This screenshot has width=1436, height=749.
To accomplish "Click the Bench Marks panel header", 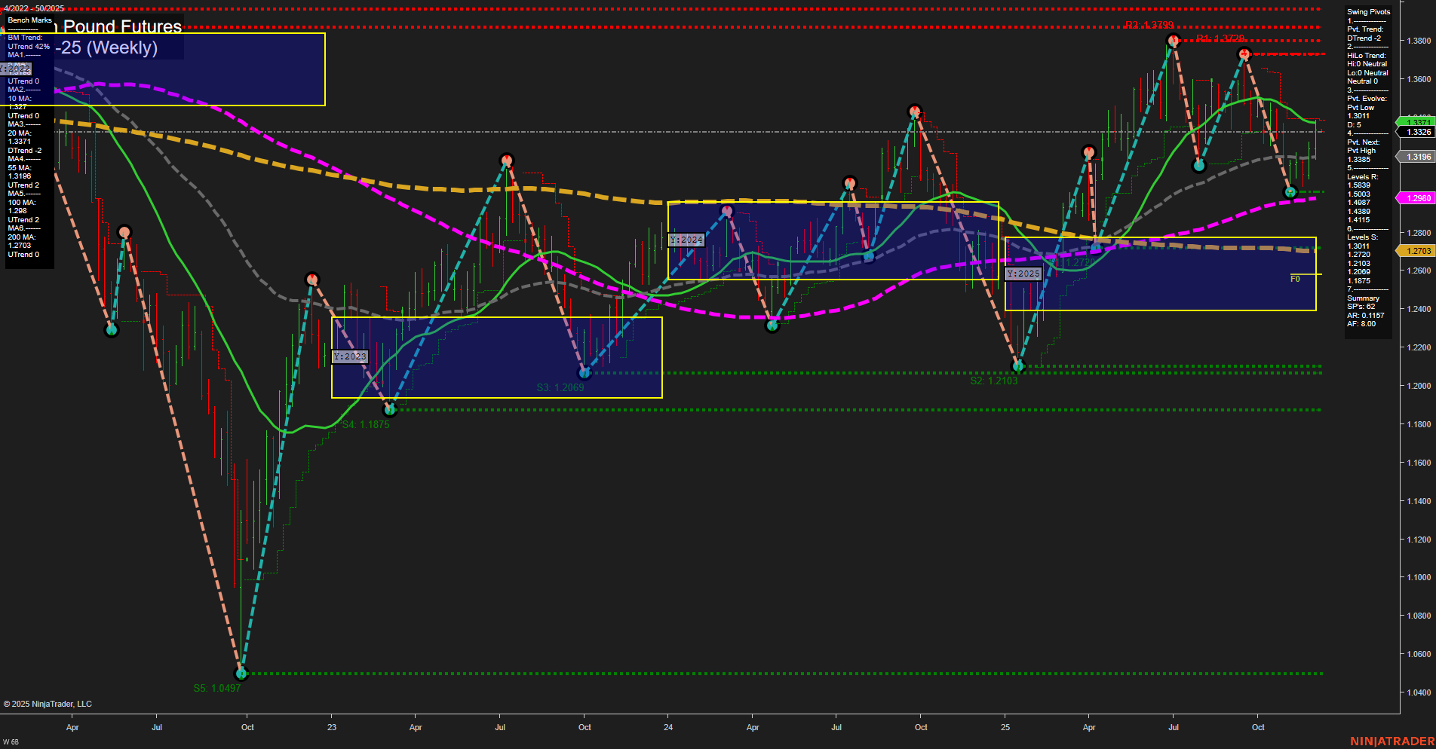I will tap(29, 20).
